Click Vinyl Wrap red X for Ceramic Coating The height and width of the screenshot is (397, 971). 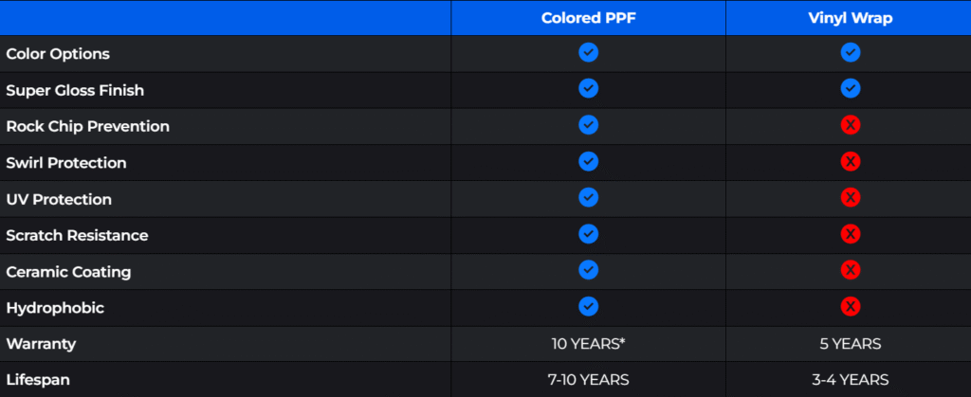pos(851,271)
